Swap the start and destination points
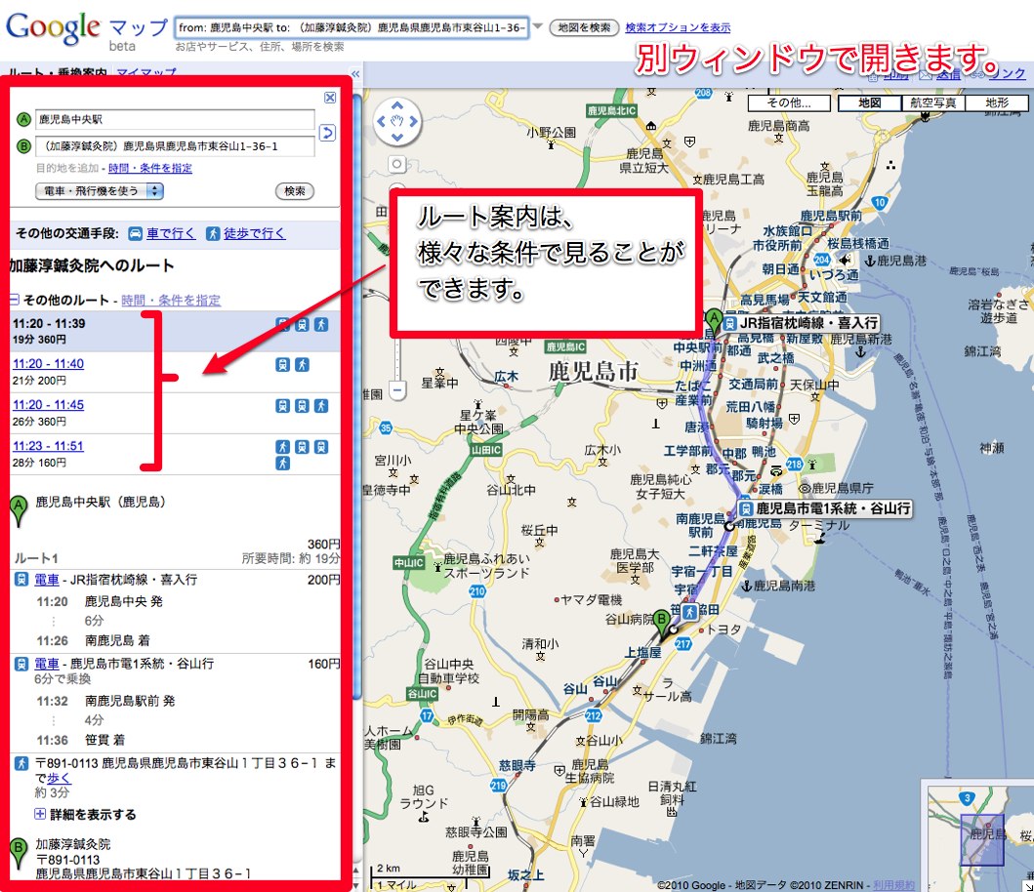 click(327, 133)
